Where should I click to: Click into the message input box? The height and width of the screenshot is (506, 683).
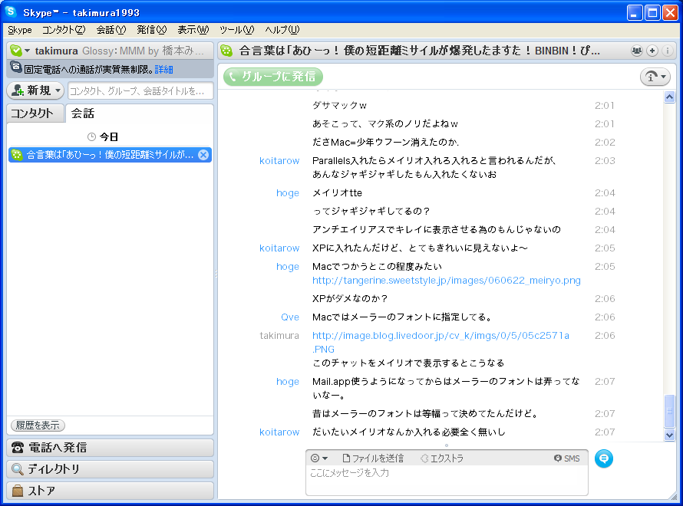tap(447, 479)
